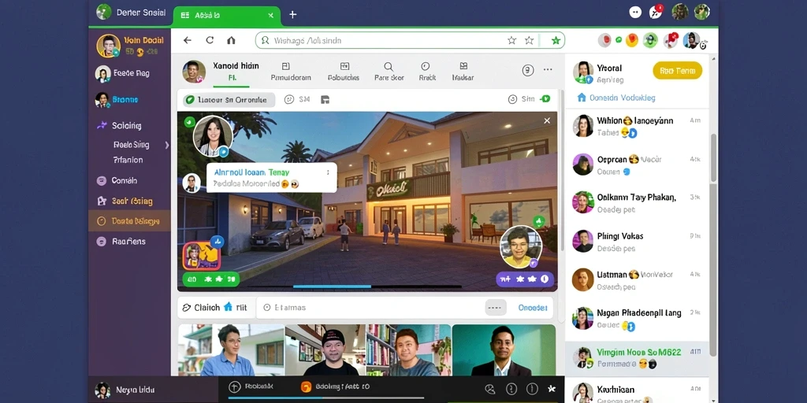
Task: Open the dashed dropdown beside Onoeter
Action: (x=495, y=308)
